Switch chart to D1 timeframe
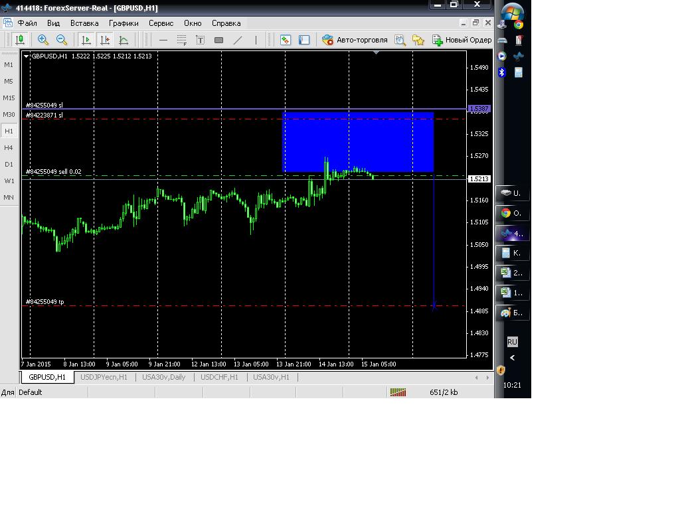The height and width of the screenshot is (531, 680). point(9,164)
